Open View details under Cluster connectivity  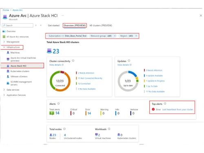coord(56,65)
